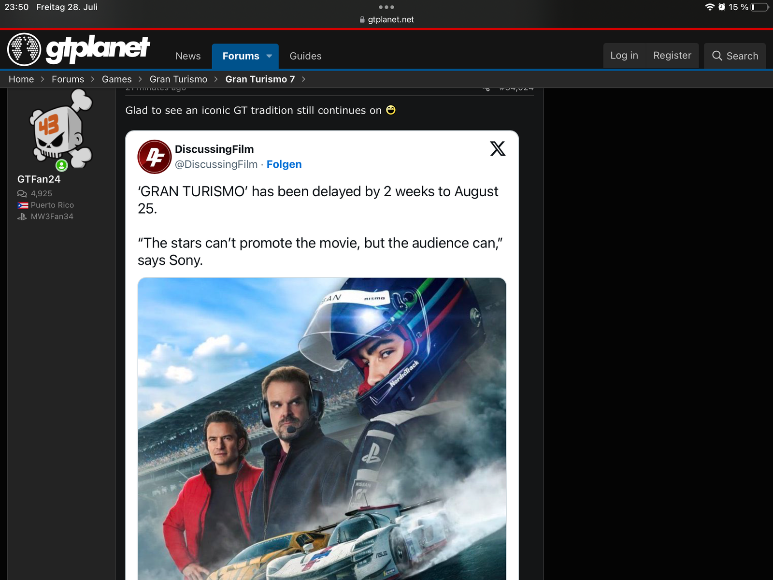Click the @DiscussingFilm handle
Viewport: 773px width, 580px height.
216,164
